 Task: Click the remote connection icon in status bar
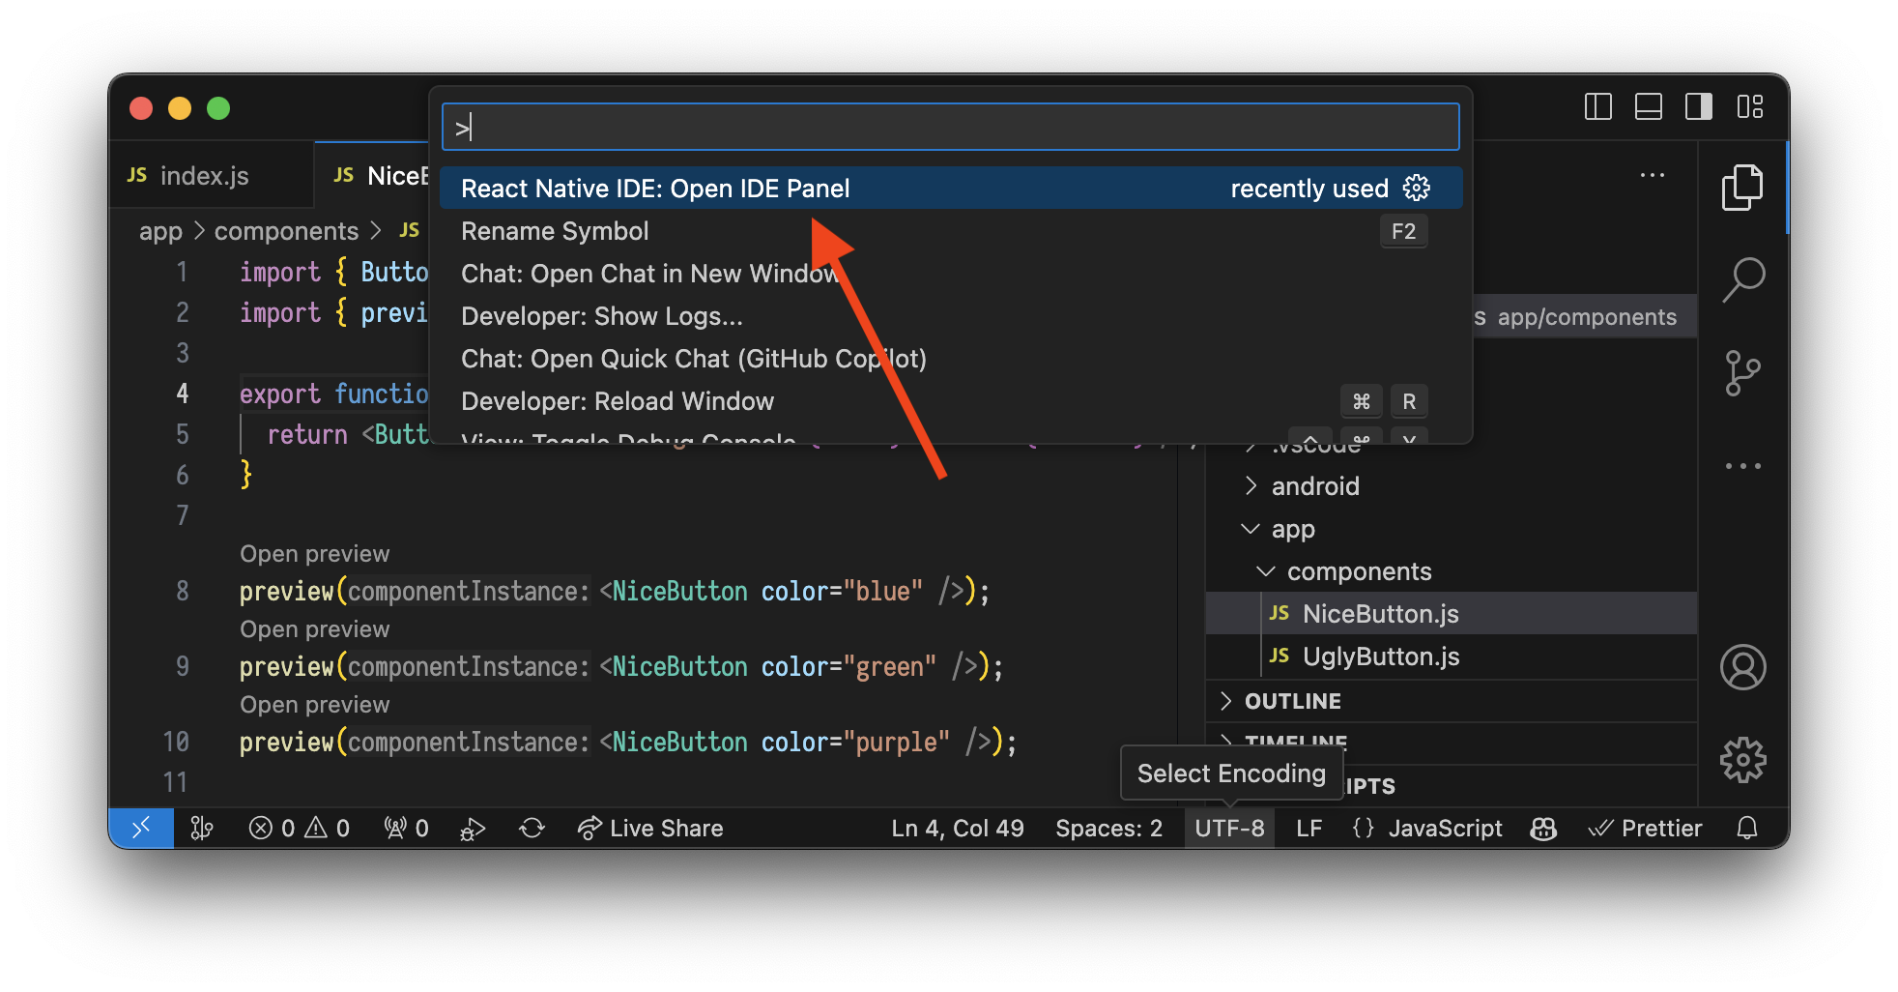coord(141,828)
